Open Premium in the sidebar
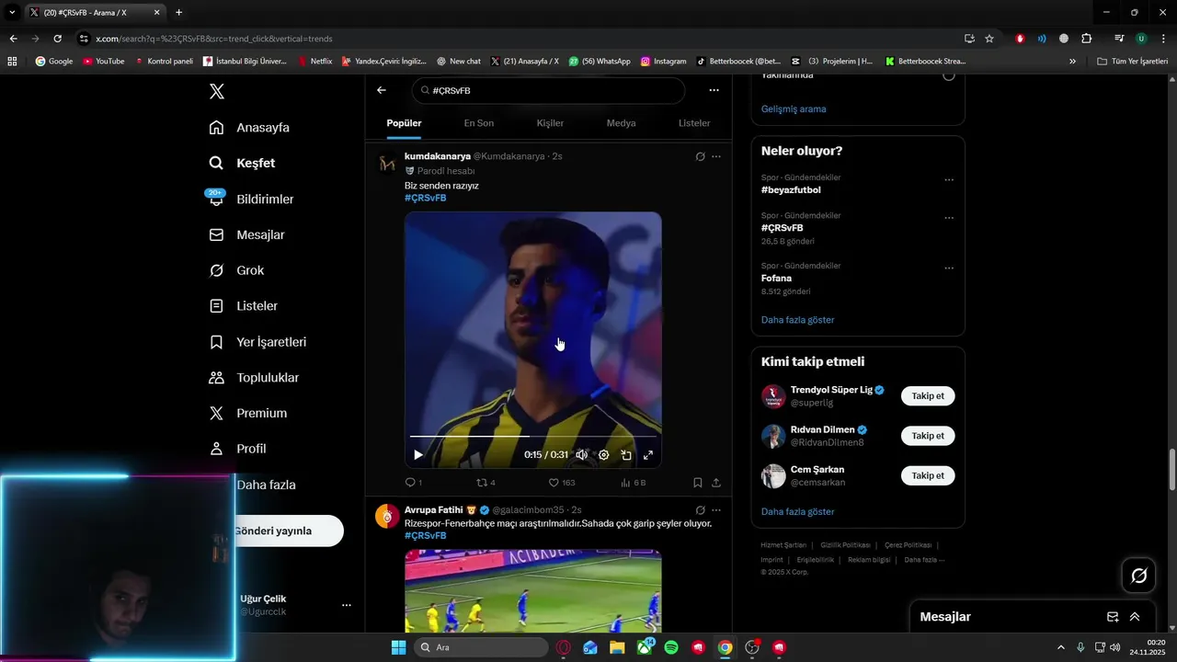This screenshot has height=662, width=1177. (x=248, y=414)
